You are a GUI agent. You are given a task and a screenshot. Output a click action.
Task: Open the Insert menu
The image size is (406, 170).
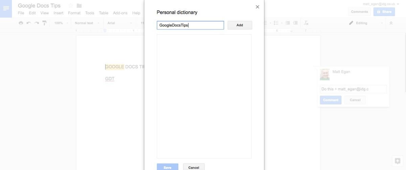59,13
